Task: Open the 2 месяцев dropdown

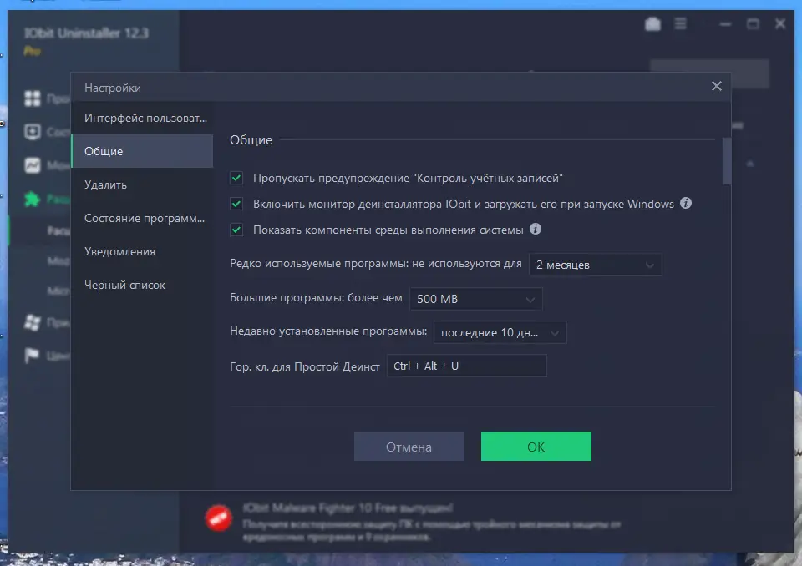Action: tap(596, 265)
